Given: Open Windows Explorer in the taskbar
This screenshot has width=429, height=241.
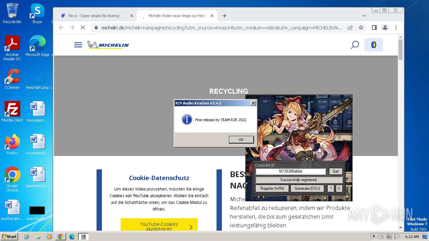Looking at the screenshot, I should click(38, 237).
